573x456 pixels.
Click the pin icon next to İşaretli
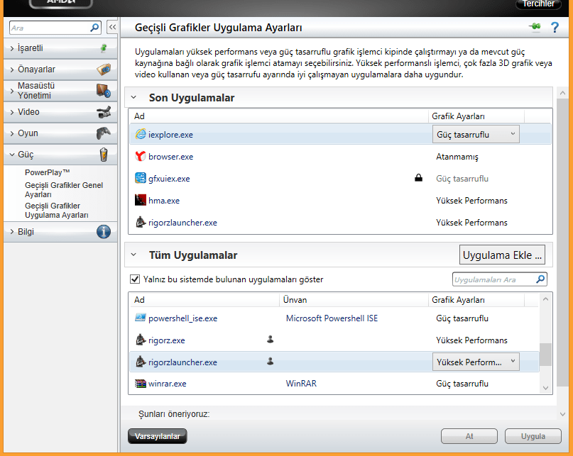coord(104,48)
